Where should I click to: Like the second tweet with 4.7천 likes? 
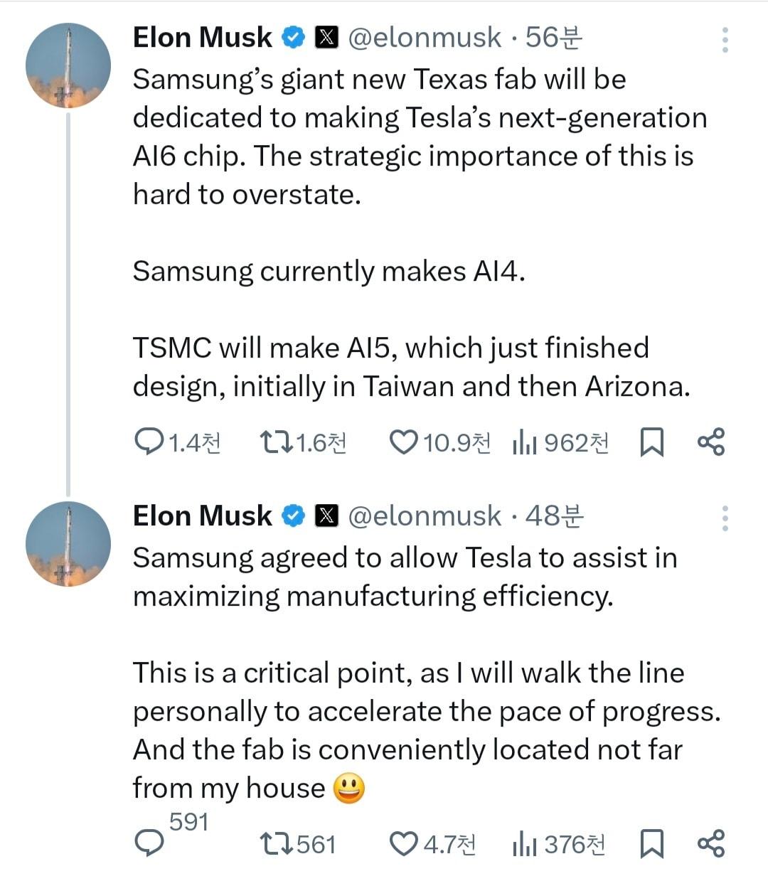404,843
